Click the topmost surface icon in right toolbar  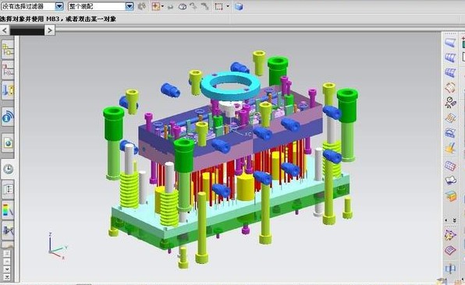(450, 42)
